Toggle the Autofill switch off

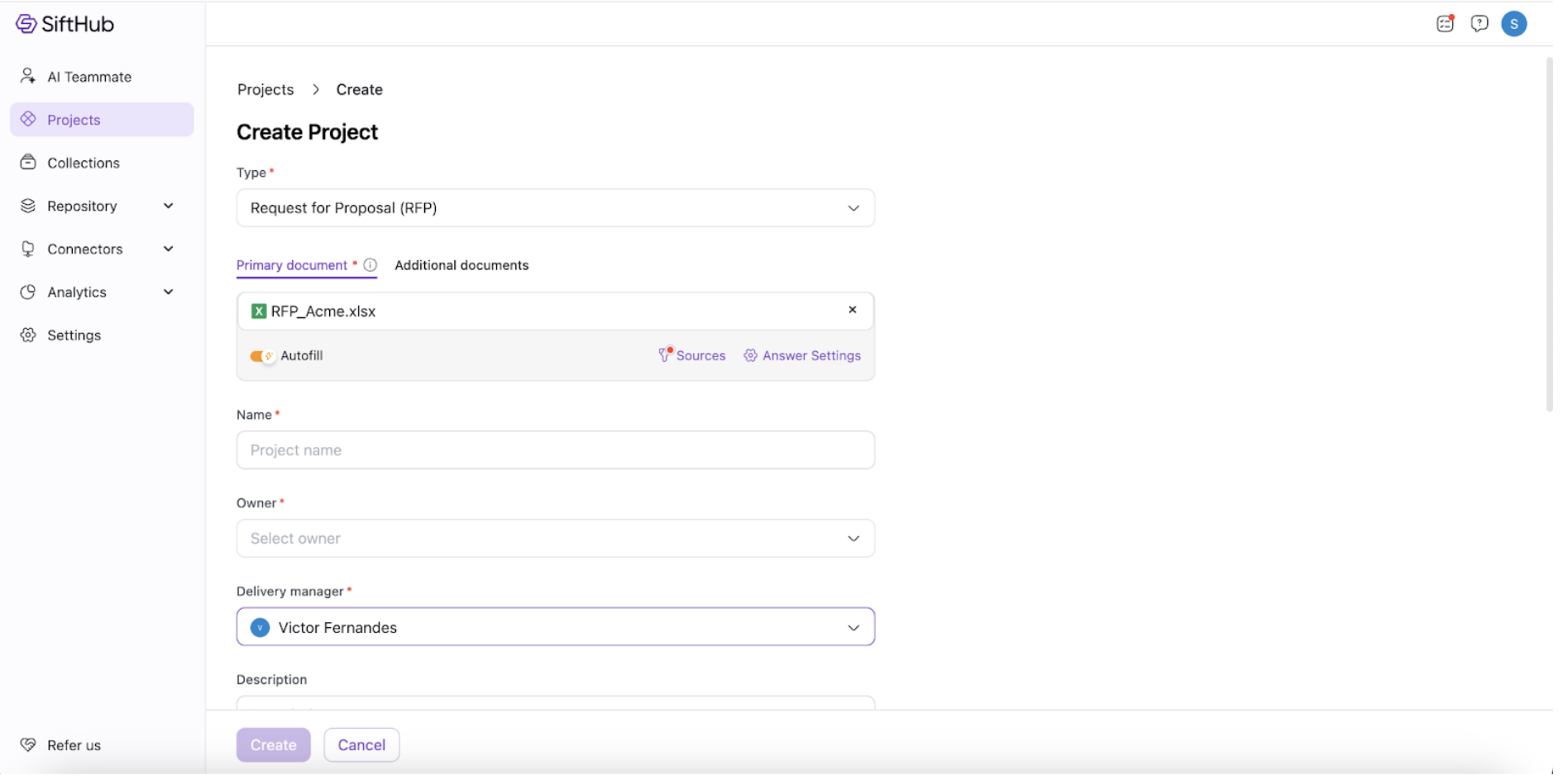[x=263, y=358]
